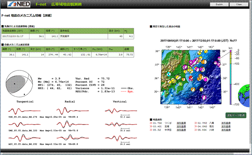Click TSK tangential waveform trace

[x=24, y=111]
